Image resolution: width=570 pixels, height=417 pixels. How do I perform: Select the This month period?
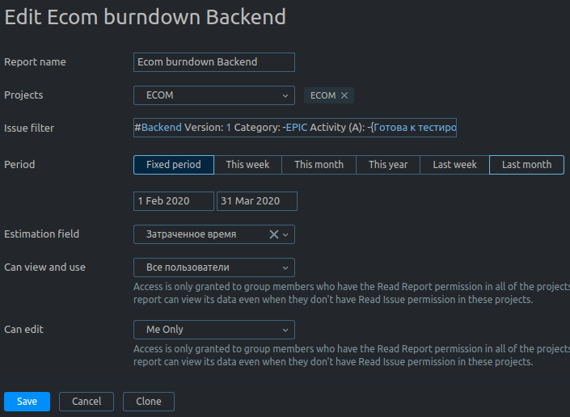pyautogui.click(x=319, y=165)
